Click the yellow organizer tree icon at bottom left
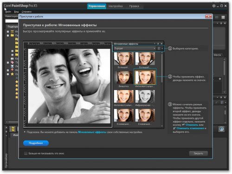 [12, 129]
